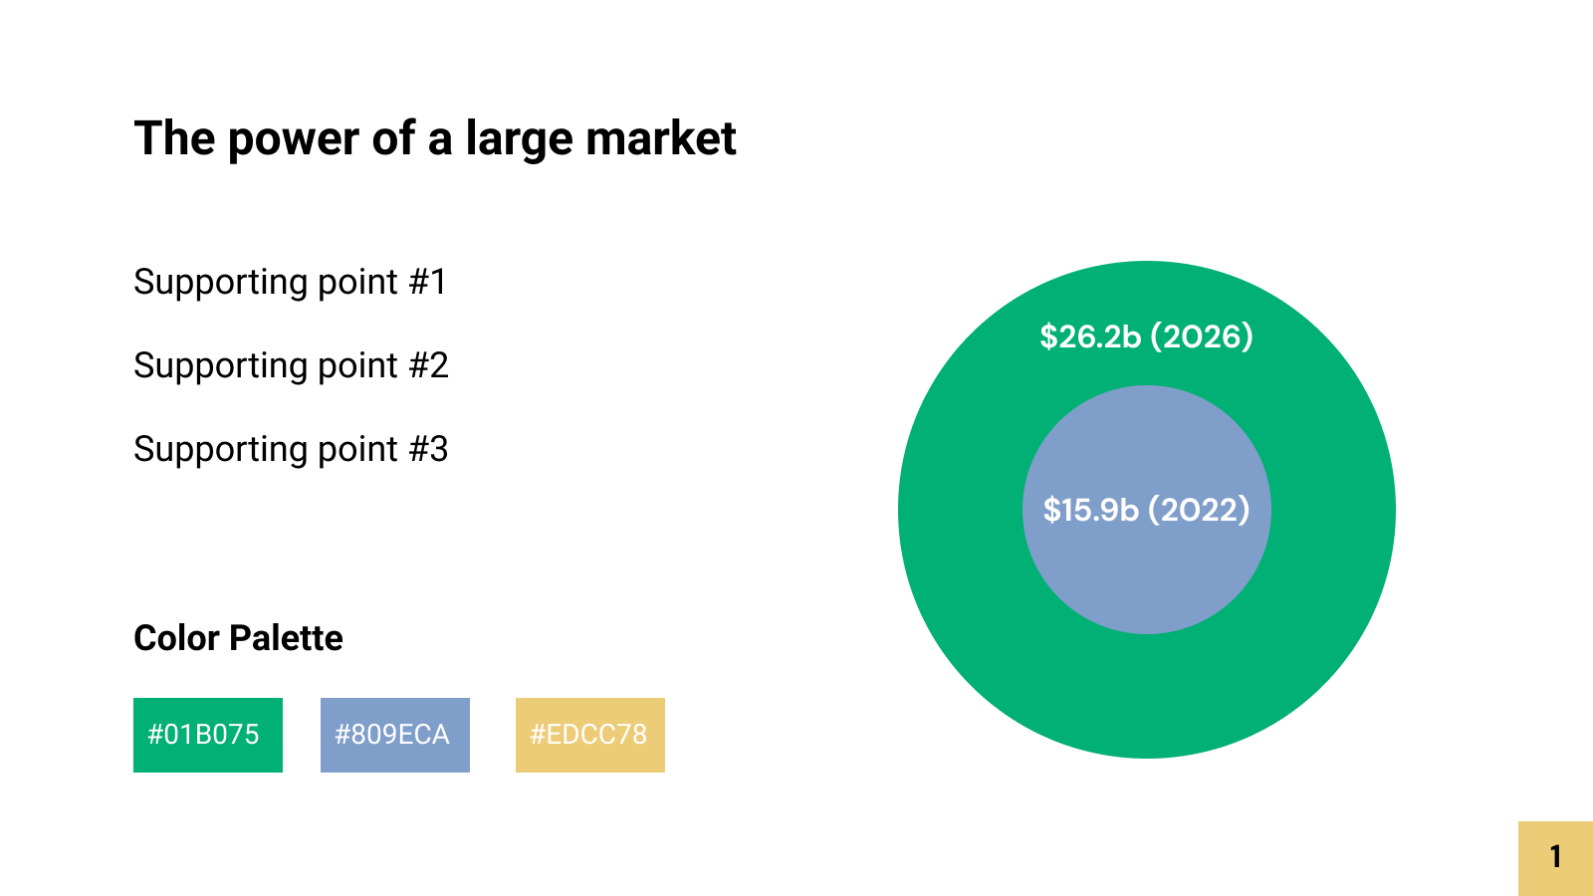The image size is (1593, 896).
Task: Select the top of the blue inner circle
Action: (1147, 418)
